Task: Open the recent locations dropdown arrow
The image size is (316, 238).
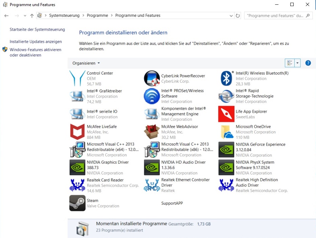Action: (25, 16)
